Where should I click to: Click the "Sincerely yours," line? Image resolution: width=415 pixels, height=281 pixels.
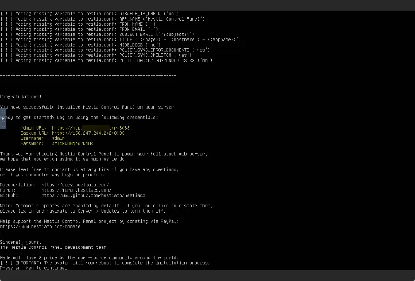point(20,242)
